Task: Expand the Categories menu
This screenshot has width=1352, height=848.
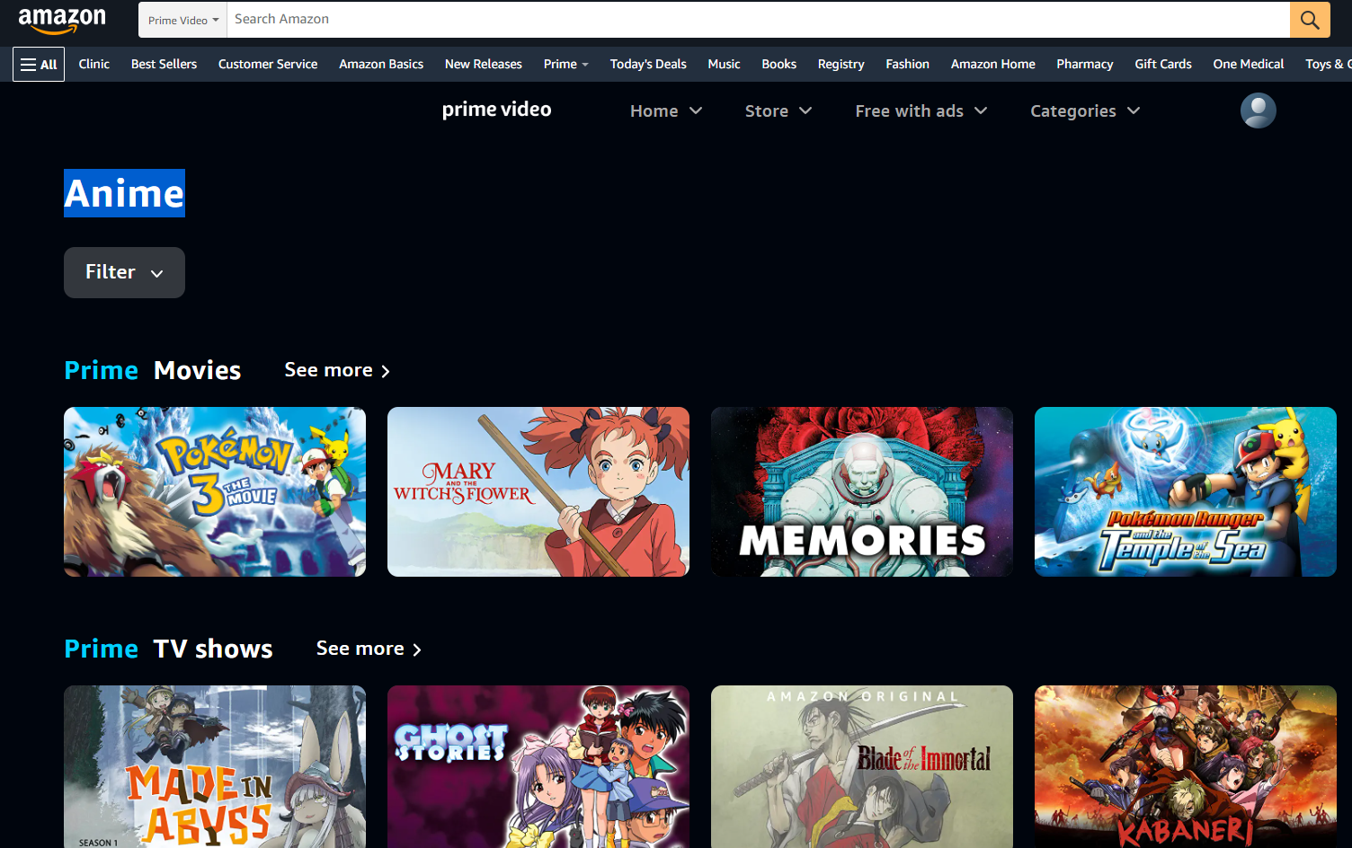Action: (x=1084, y=111)
